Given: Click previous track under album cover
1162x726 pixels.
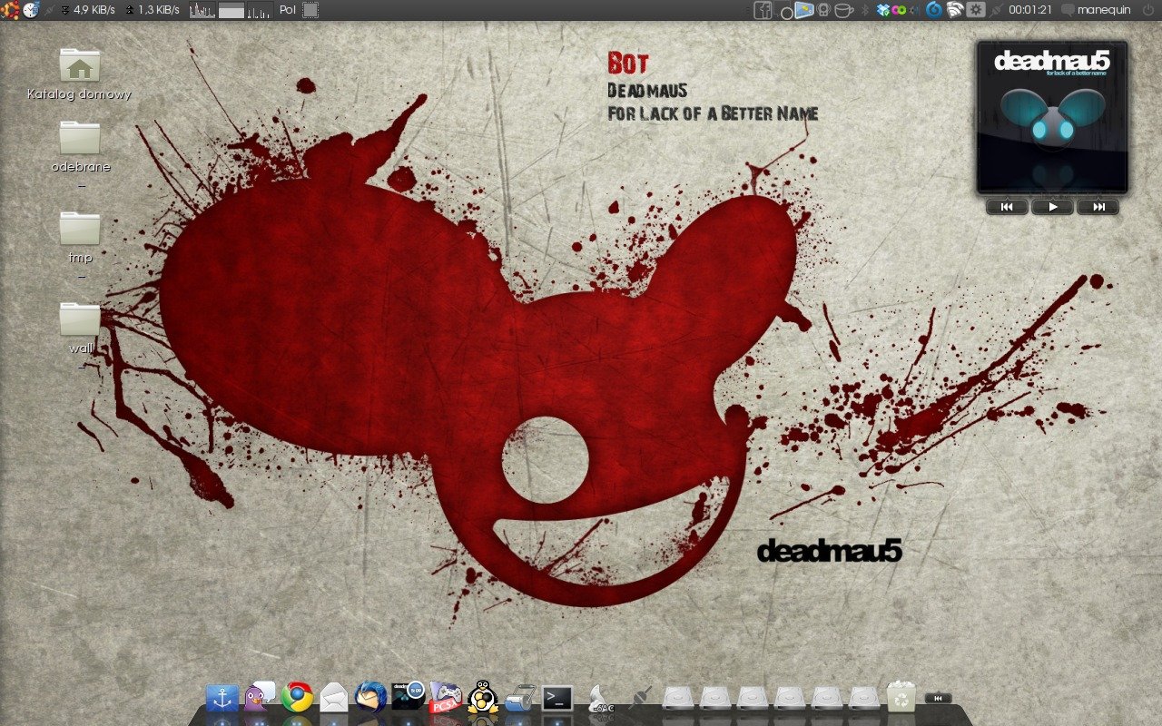Looking at the screenshot, I should click(1007, 207).
